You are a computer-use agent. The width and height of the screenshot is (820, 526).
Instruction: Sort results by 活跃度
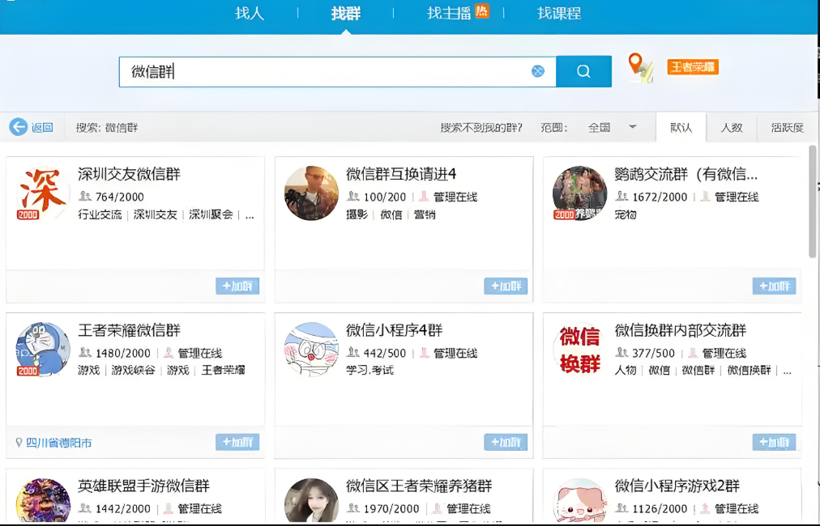[x=787, y=127]
